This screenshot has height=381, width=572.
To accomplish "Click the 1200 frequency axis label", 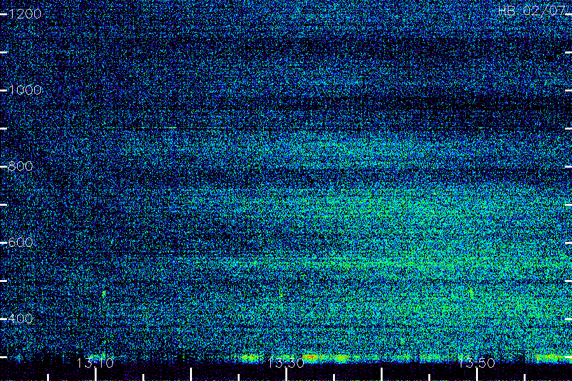I will pyautogui.click(x=25, y=14).
